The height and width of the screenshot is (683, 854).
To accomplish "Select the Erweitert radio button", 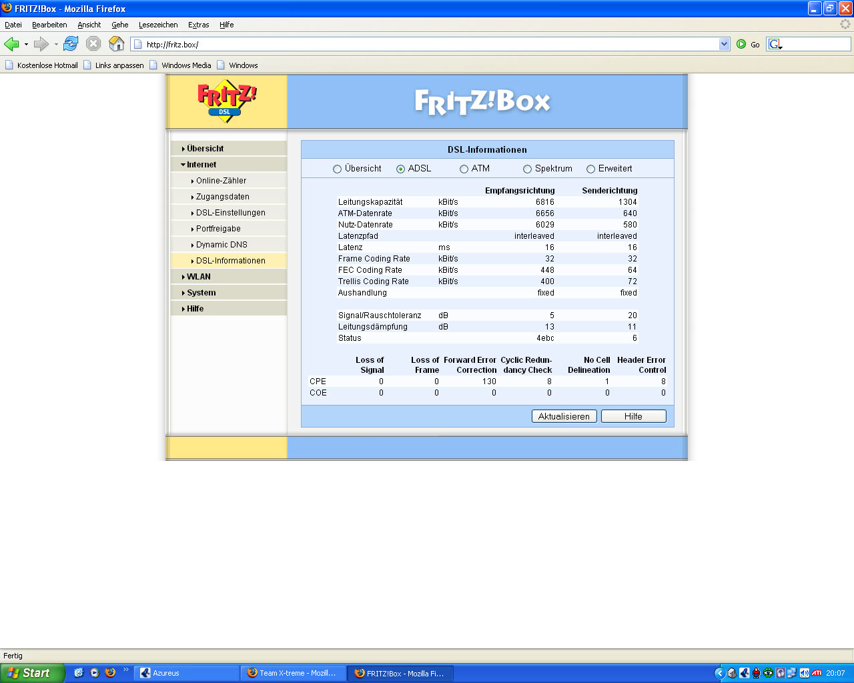I will coord(590,169).
